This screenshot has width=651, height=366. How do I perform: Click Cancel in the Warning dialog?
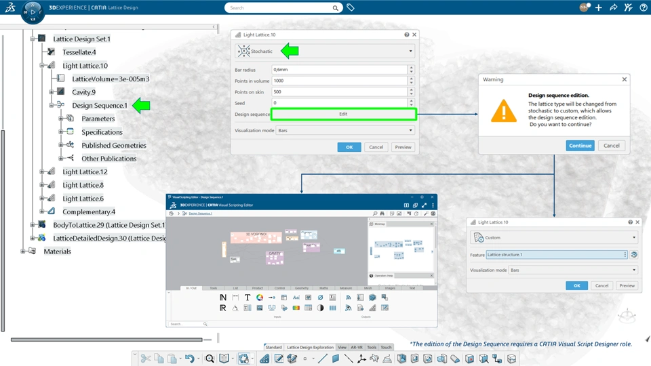point(612,146)
